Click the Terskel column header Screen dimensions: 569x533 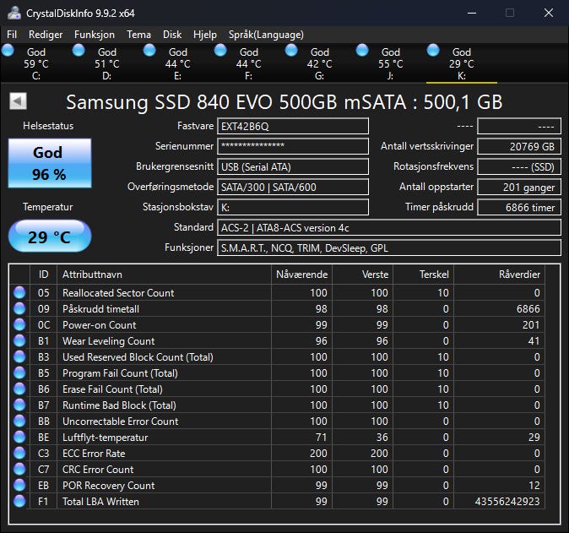click(423, 275)
